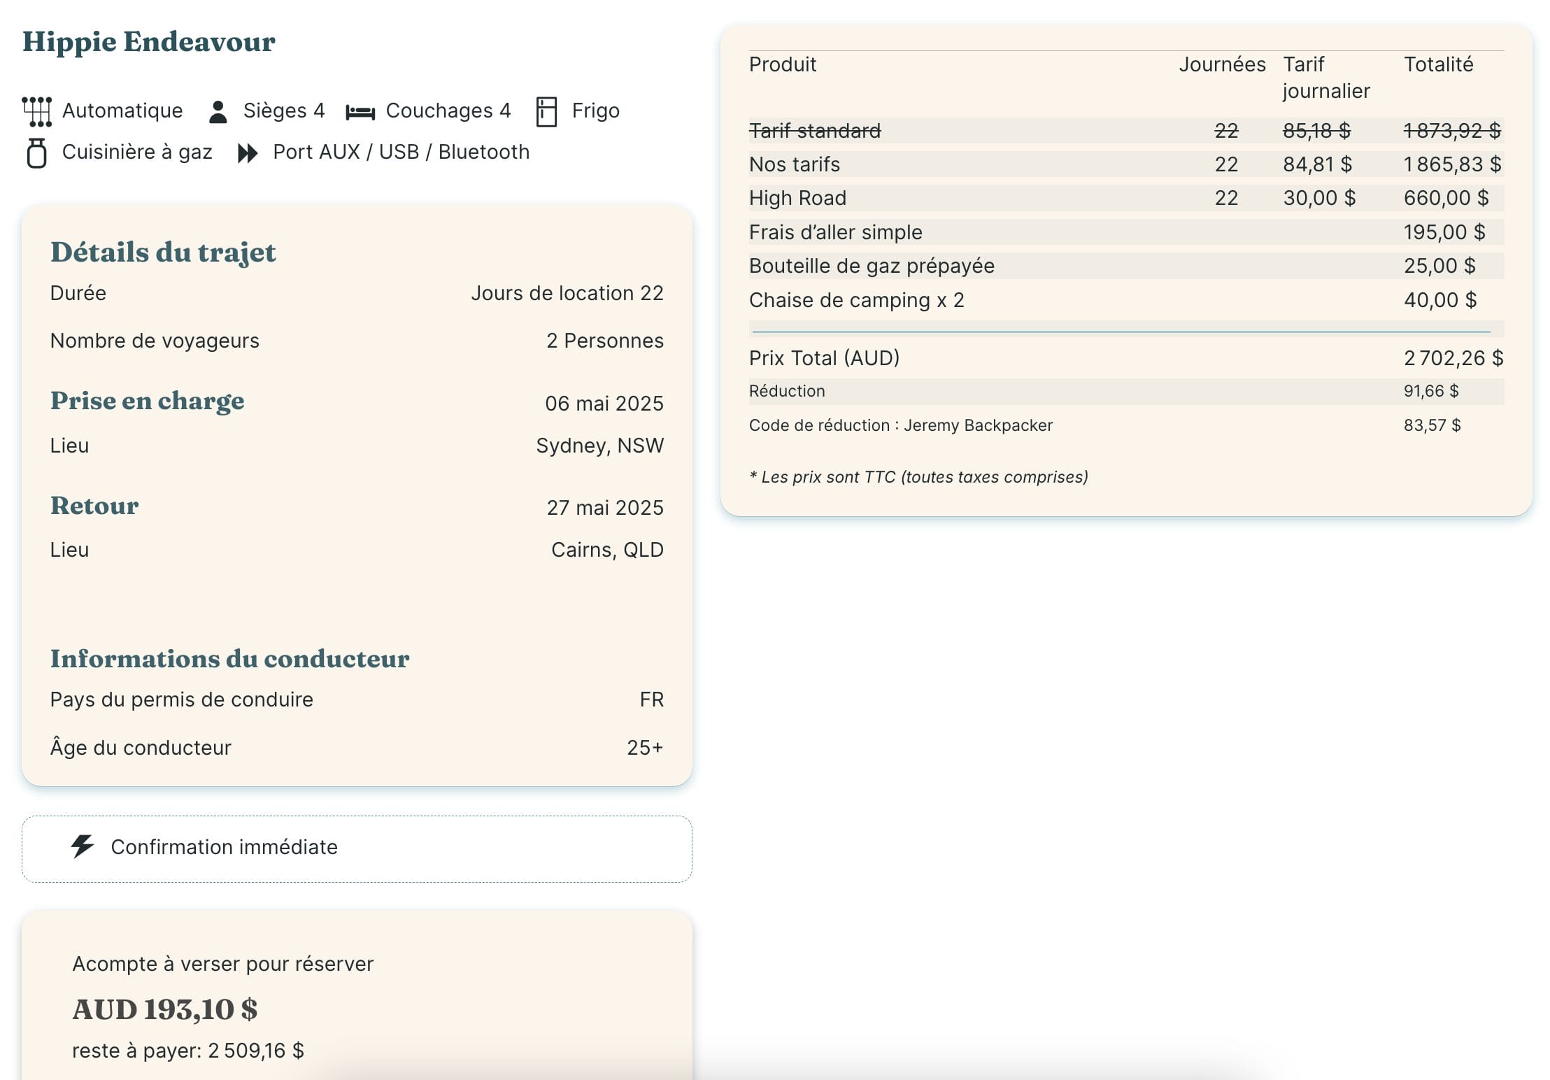Click the person icon beside Sièges 4
The width and height of the screenshot is (1550, 1080).
(x=218, y=111)
